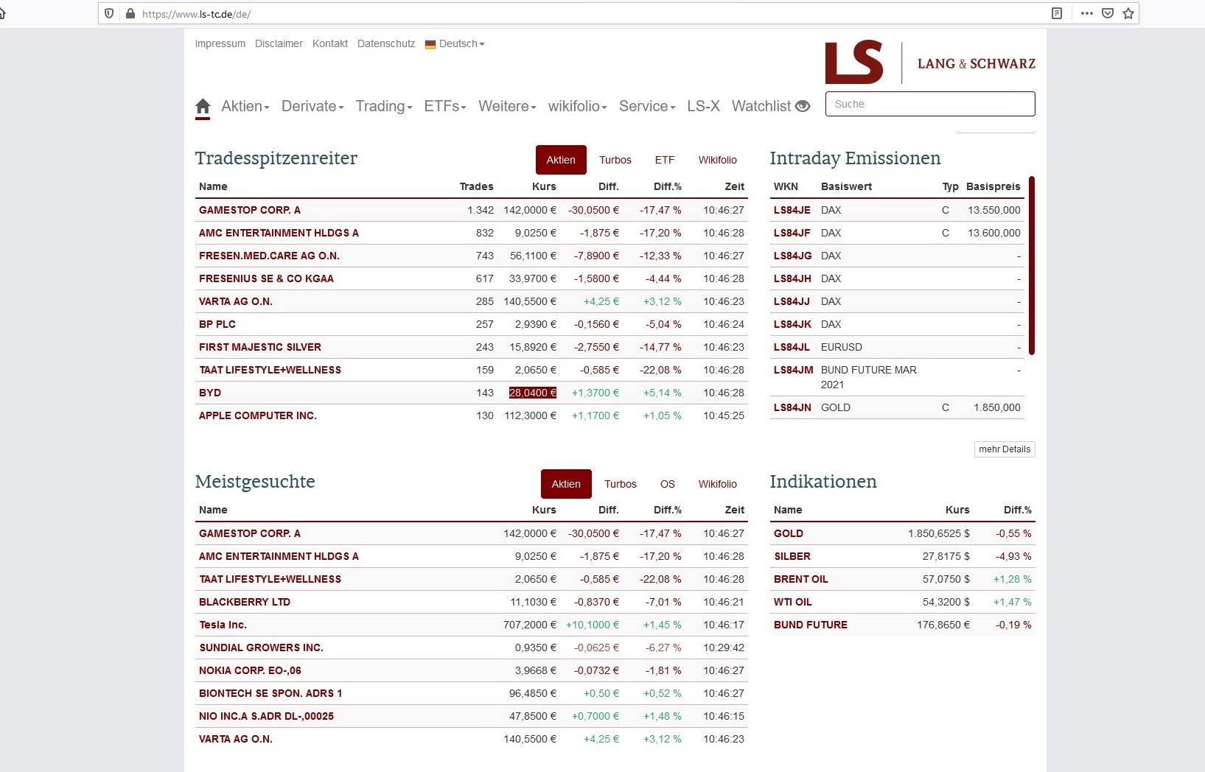1205x772 pixels.
Task: Switch to Wikifolio tab in Meistgesuchte
Action: pyautogui.click(x=718, y=484)
